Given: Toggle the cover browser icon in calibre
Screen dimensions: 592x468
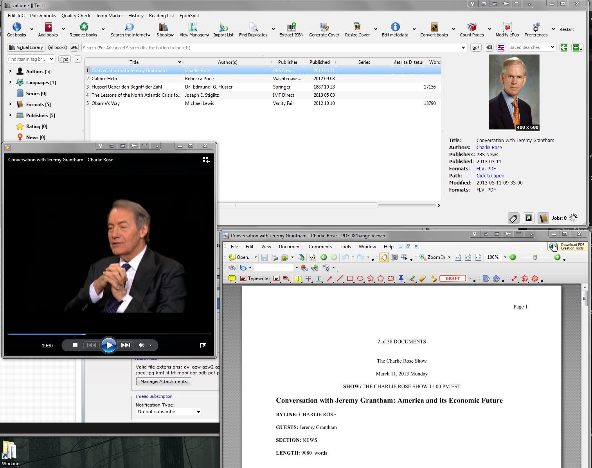Looking at the screenshot, I should [528, 218].
